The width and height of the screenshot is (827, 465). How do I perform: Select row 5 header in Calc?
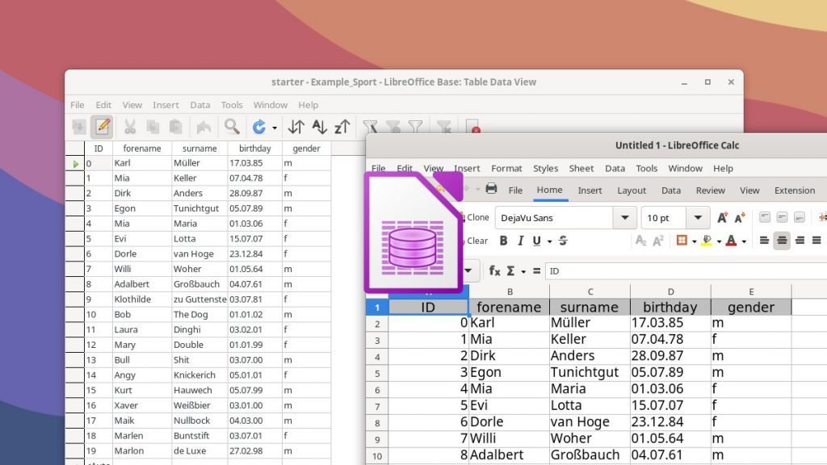[x=377, y=374]
